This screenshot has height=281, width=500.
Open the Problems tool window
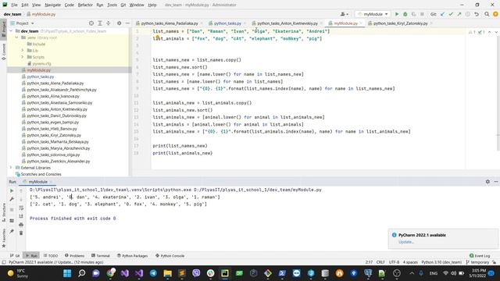point(75,255)
